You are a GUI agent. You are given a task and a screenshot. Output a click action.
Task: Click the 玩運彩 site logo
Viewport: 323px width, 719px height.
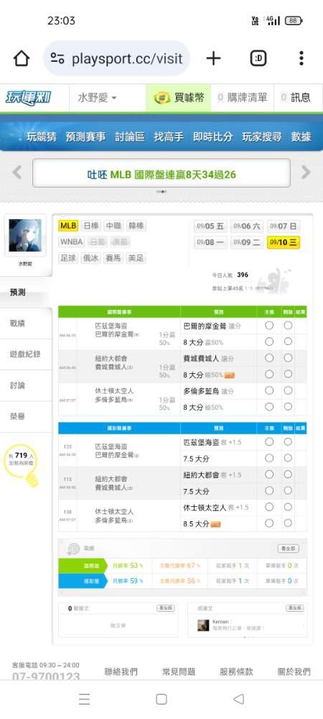[29, 98]
